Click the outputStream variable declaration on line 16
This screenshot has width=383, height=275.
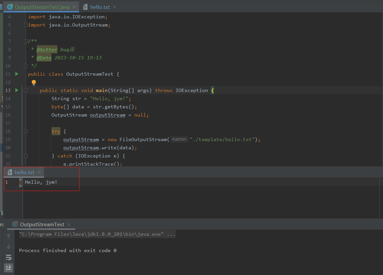click(107, 115)
